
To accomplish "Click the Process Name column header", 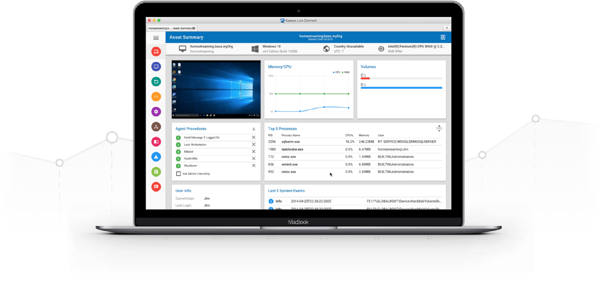I will coord(290,136).
